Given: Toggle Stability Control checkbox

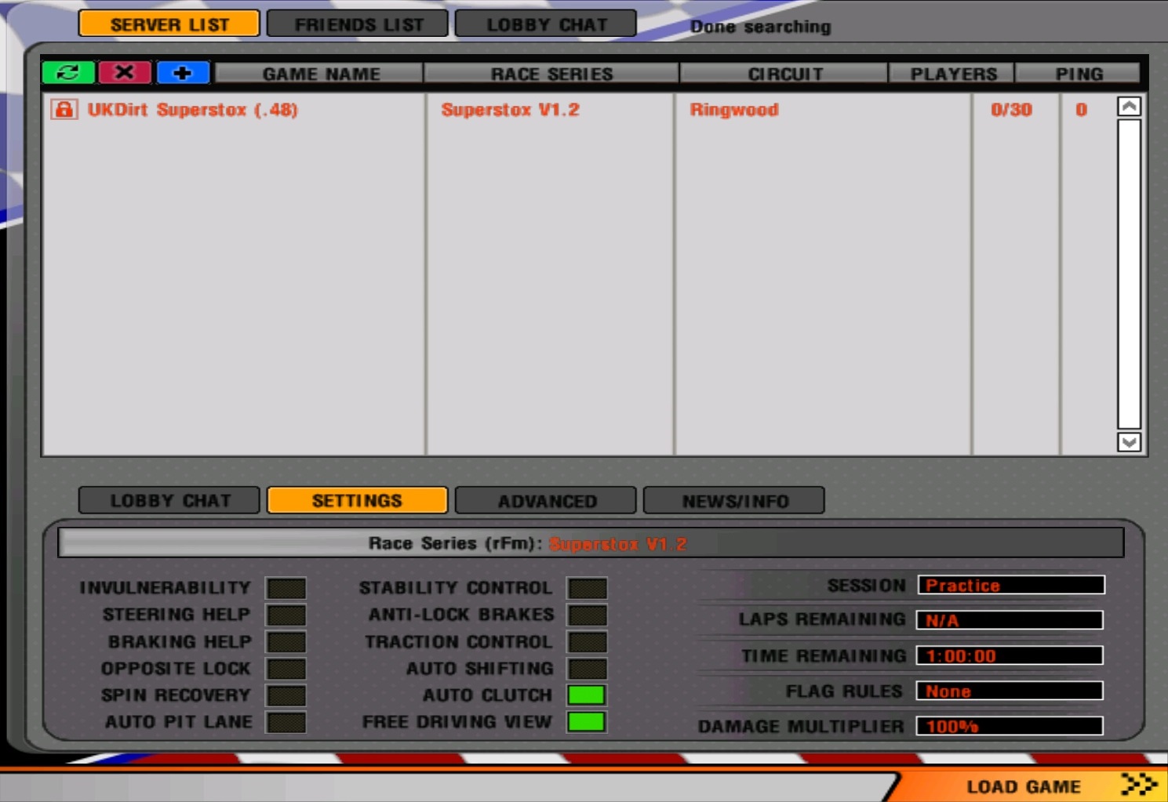Looking at the screenshot, I should [587, 588].
